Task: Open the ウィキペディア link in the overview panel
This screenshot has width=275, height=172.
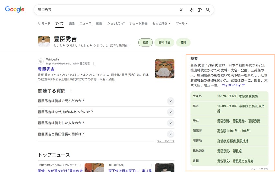Action: point(233,85)
